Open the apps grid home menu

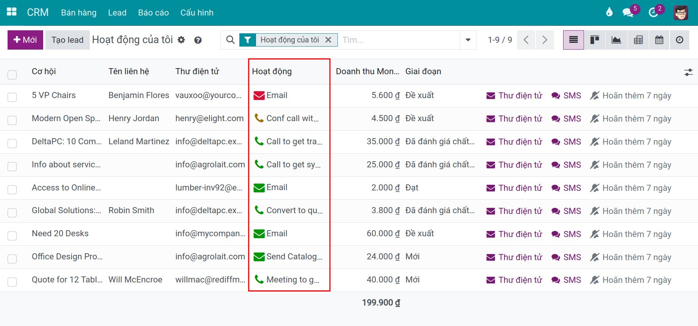[x=12, y=12]
